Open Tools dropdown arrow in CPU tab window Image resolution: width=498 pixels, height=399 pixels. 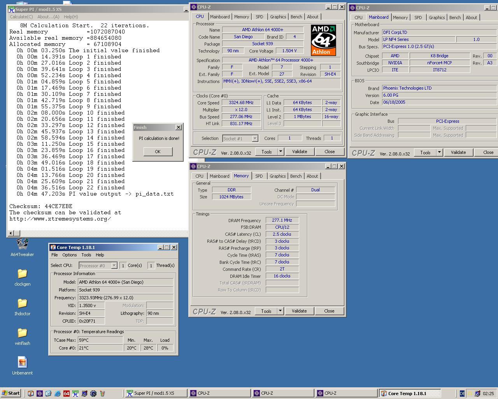click(x=281, y=152)
